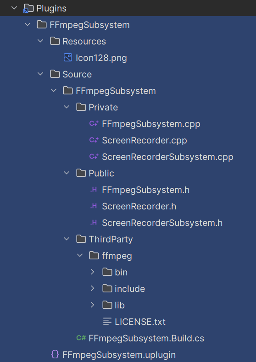Expand the bin folder chevron

[x=93, y=272]
